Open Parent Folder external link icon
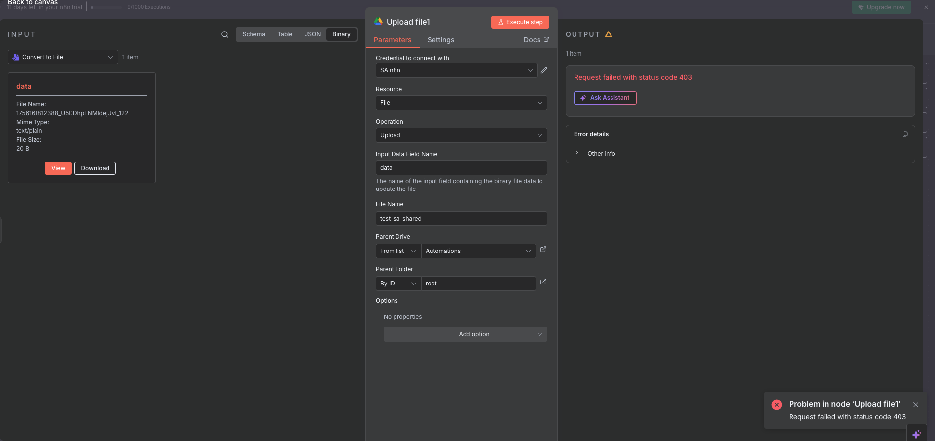 click(543, 282)
